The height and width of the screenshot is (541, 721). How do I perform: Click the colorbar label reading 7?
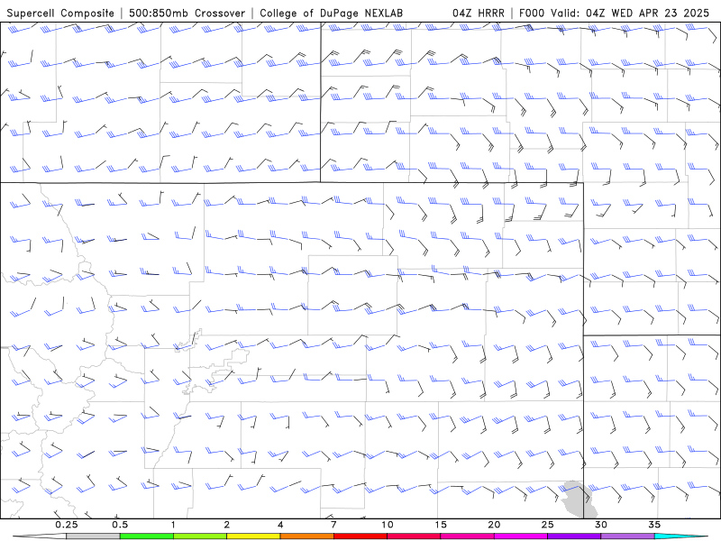[333, 525]
